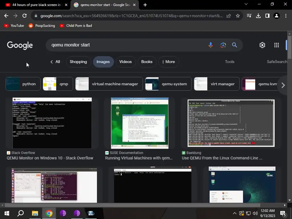Open Chrome downloads icon
292x219 pixels.
coord(258,16)
